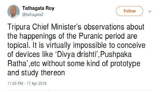Select the phrase 'Tripura Chief Minister's' in tweet

click(x=44, y=27)
